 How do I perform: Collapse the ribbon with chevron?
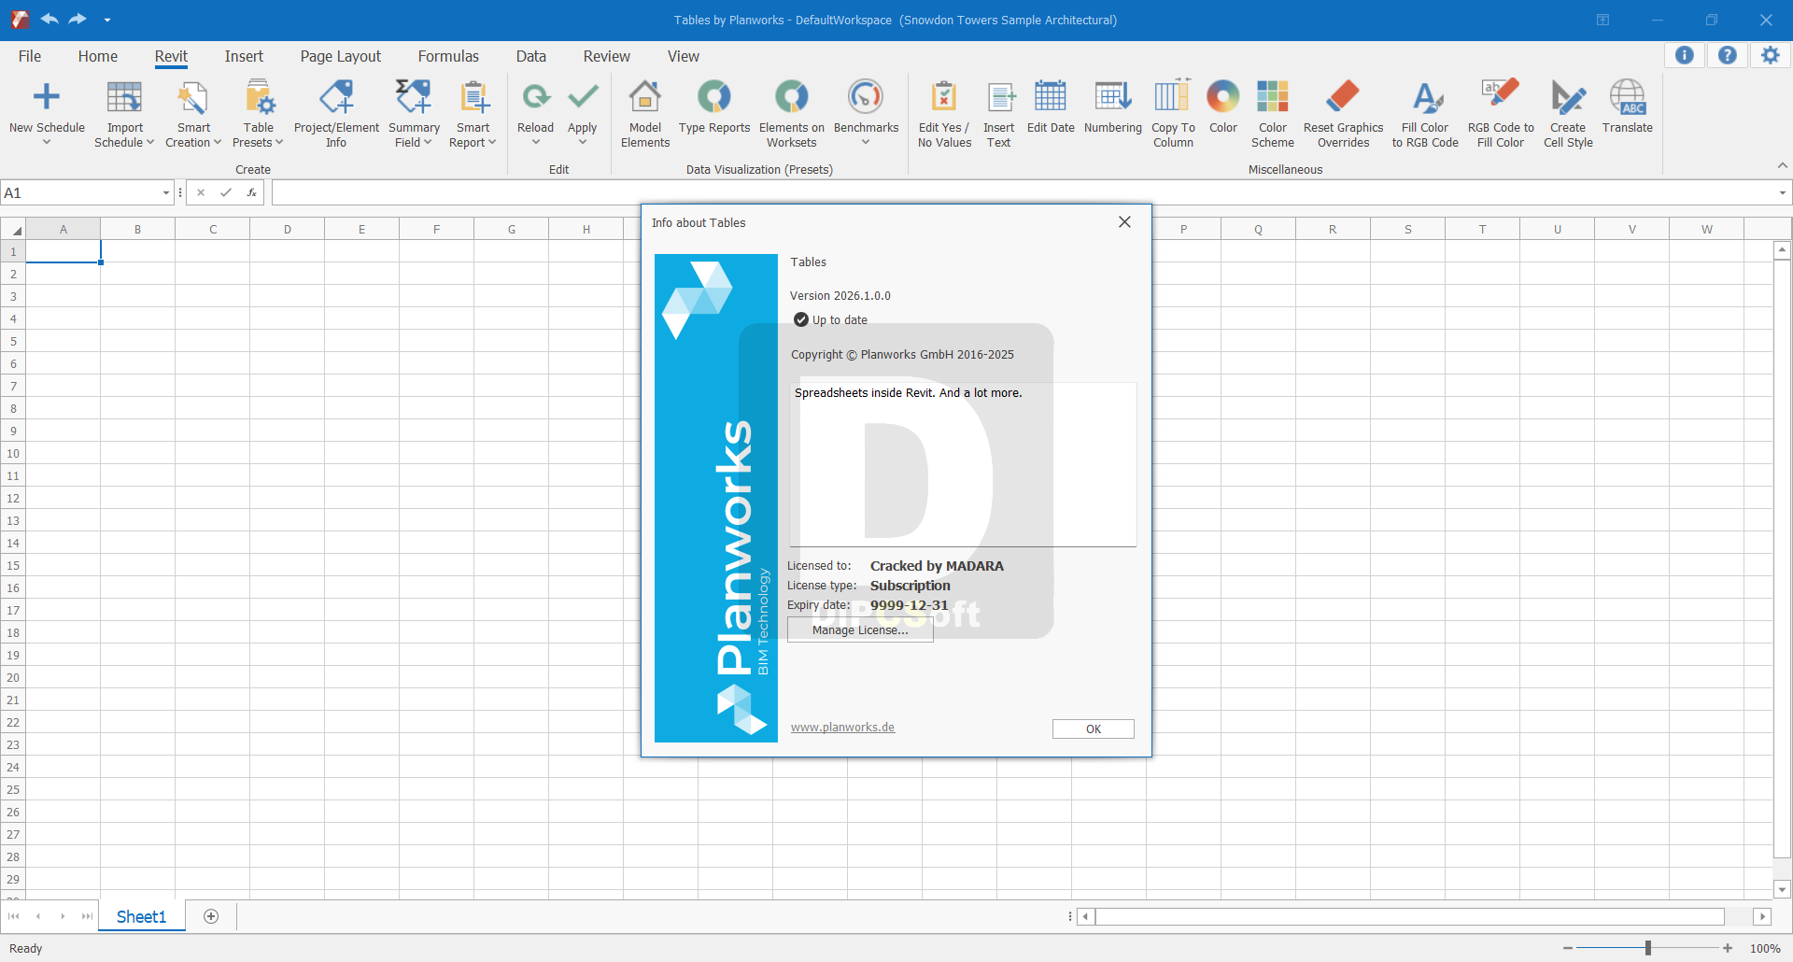pos(1782,165)
